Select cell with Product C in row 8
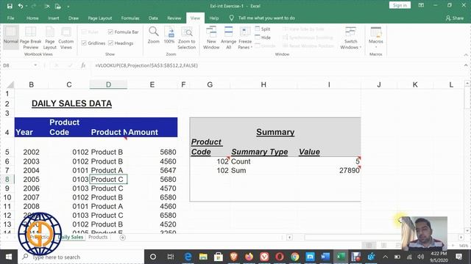The image size is (471, 264). coord(108,179)
